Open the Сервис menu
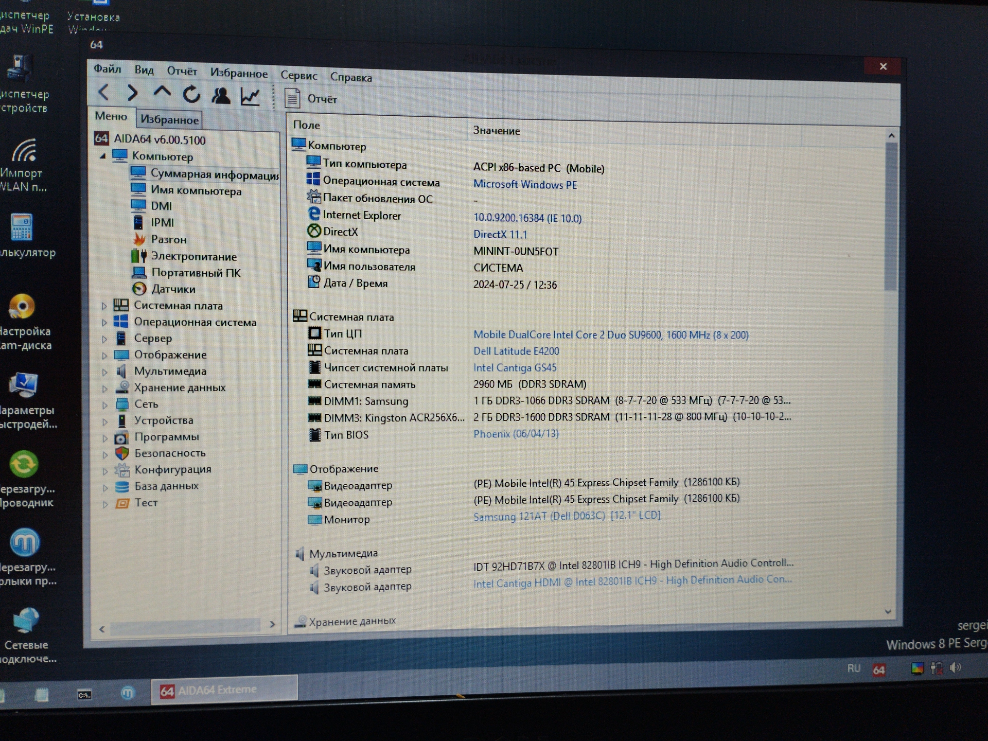Image resolution: width=988 pixels, height=741 pixels. tap(298, 75)
